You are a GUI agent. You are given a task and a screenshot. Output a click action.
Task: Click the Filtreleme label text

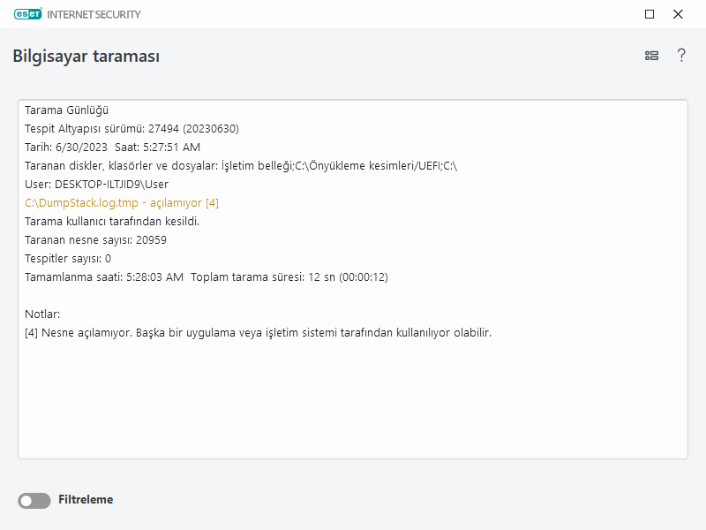pos(86,500)
